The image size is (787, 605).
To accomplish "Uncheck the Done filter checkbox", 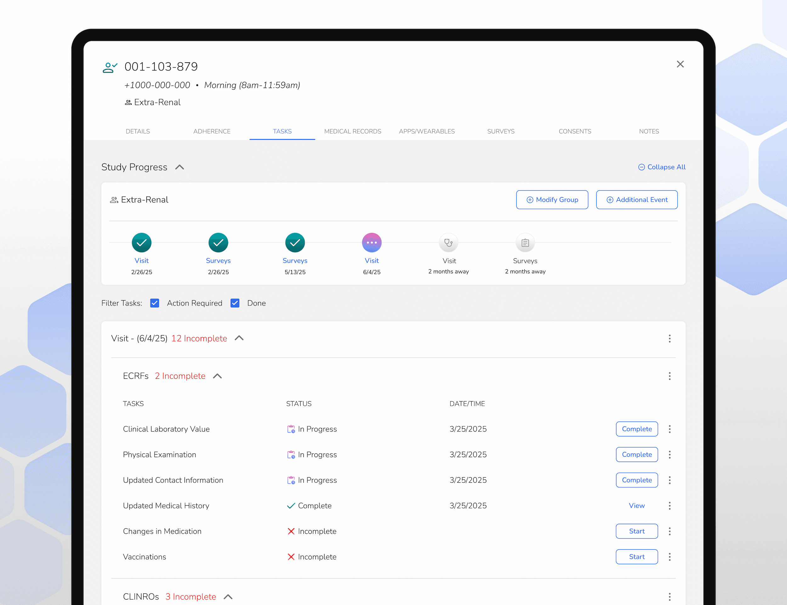I will point(235,303).
